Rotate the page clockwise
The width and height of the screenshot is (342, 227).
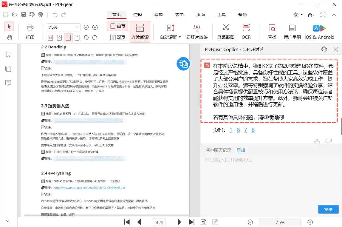coord(95,37)
